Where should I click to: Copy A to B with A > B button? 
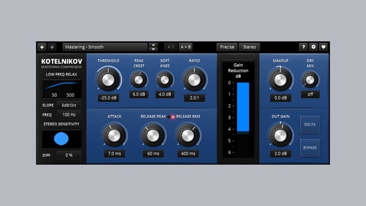(186, 47)
